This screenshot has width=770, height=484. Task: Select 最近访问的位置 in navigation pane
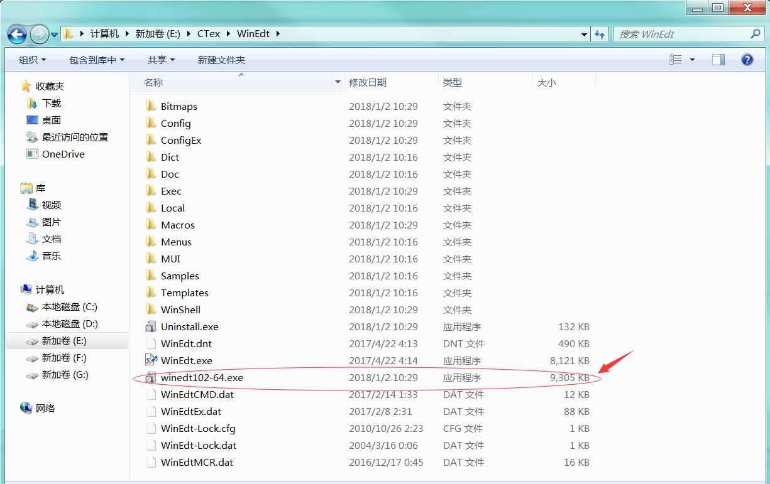point(75,137)
